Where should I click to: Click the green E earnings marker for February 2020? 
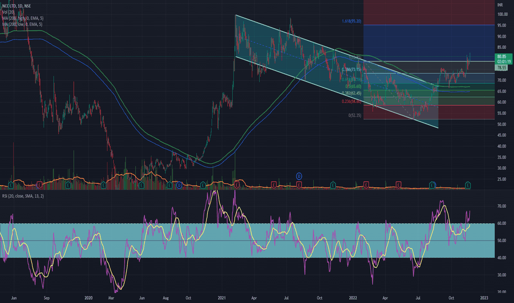(104, 185)
